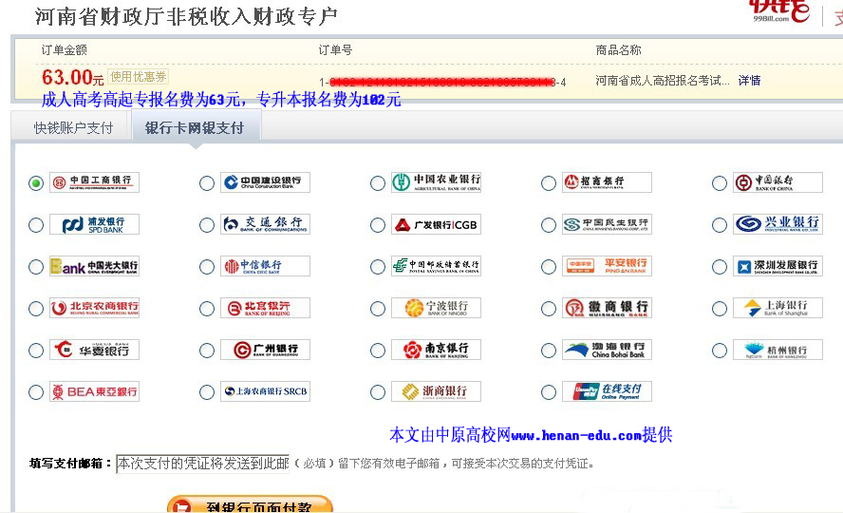The image size is (843, 513).
Task: Select the 广发银行 CGB radio button
Action: [378, 225]
